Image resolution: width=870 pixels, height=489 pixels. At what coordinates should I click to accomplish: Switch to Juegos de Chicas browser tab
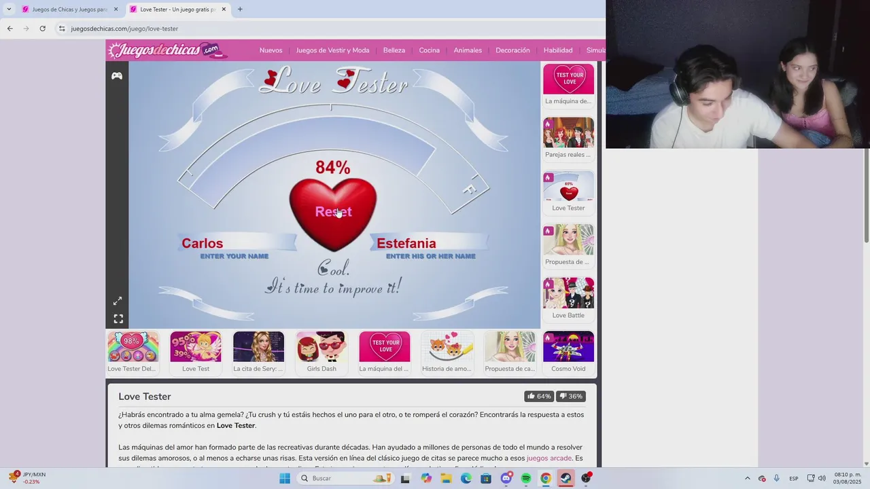tap(69, 10)
